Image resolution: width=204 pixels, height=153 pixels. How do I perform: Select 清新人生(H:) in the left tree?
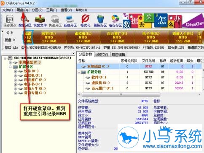[35, 88]
